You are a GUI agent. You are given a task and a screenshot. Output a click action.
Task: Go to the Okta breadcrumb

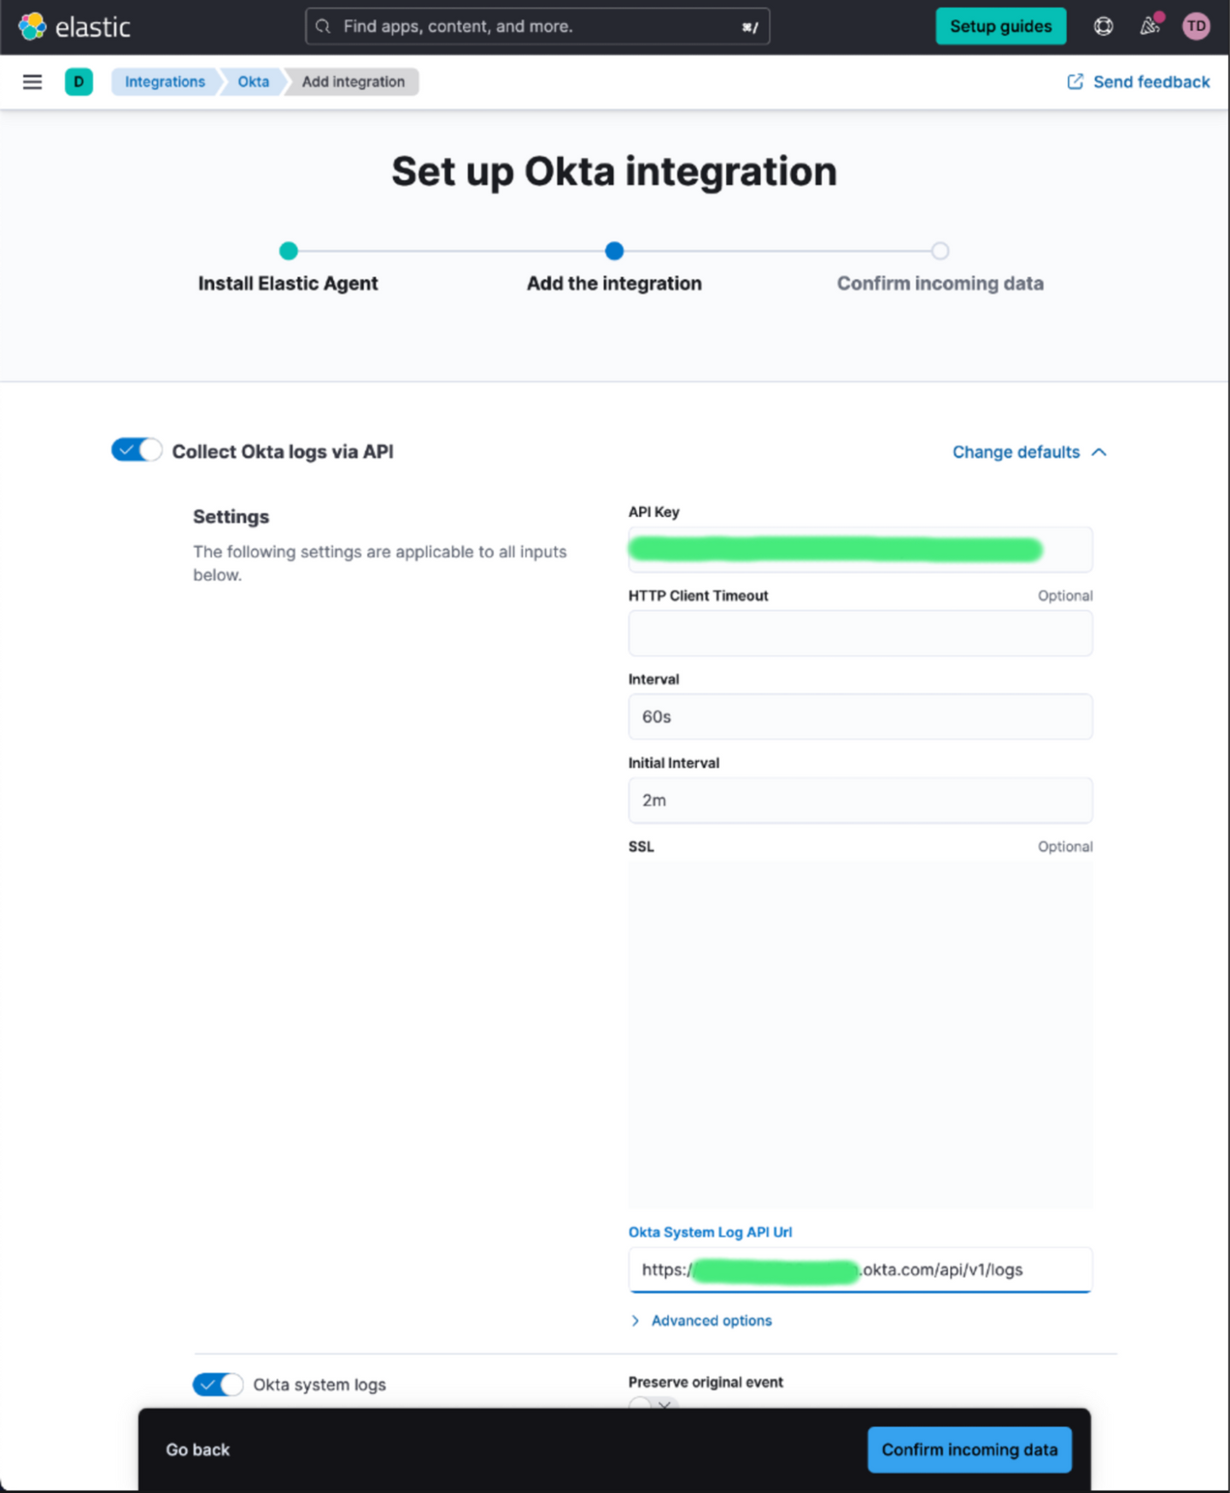point(253,82)
